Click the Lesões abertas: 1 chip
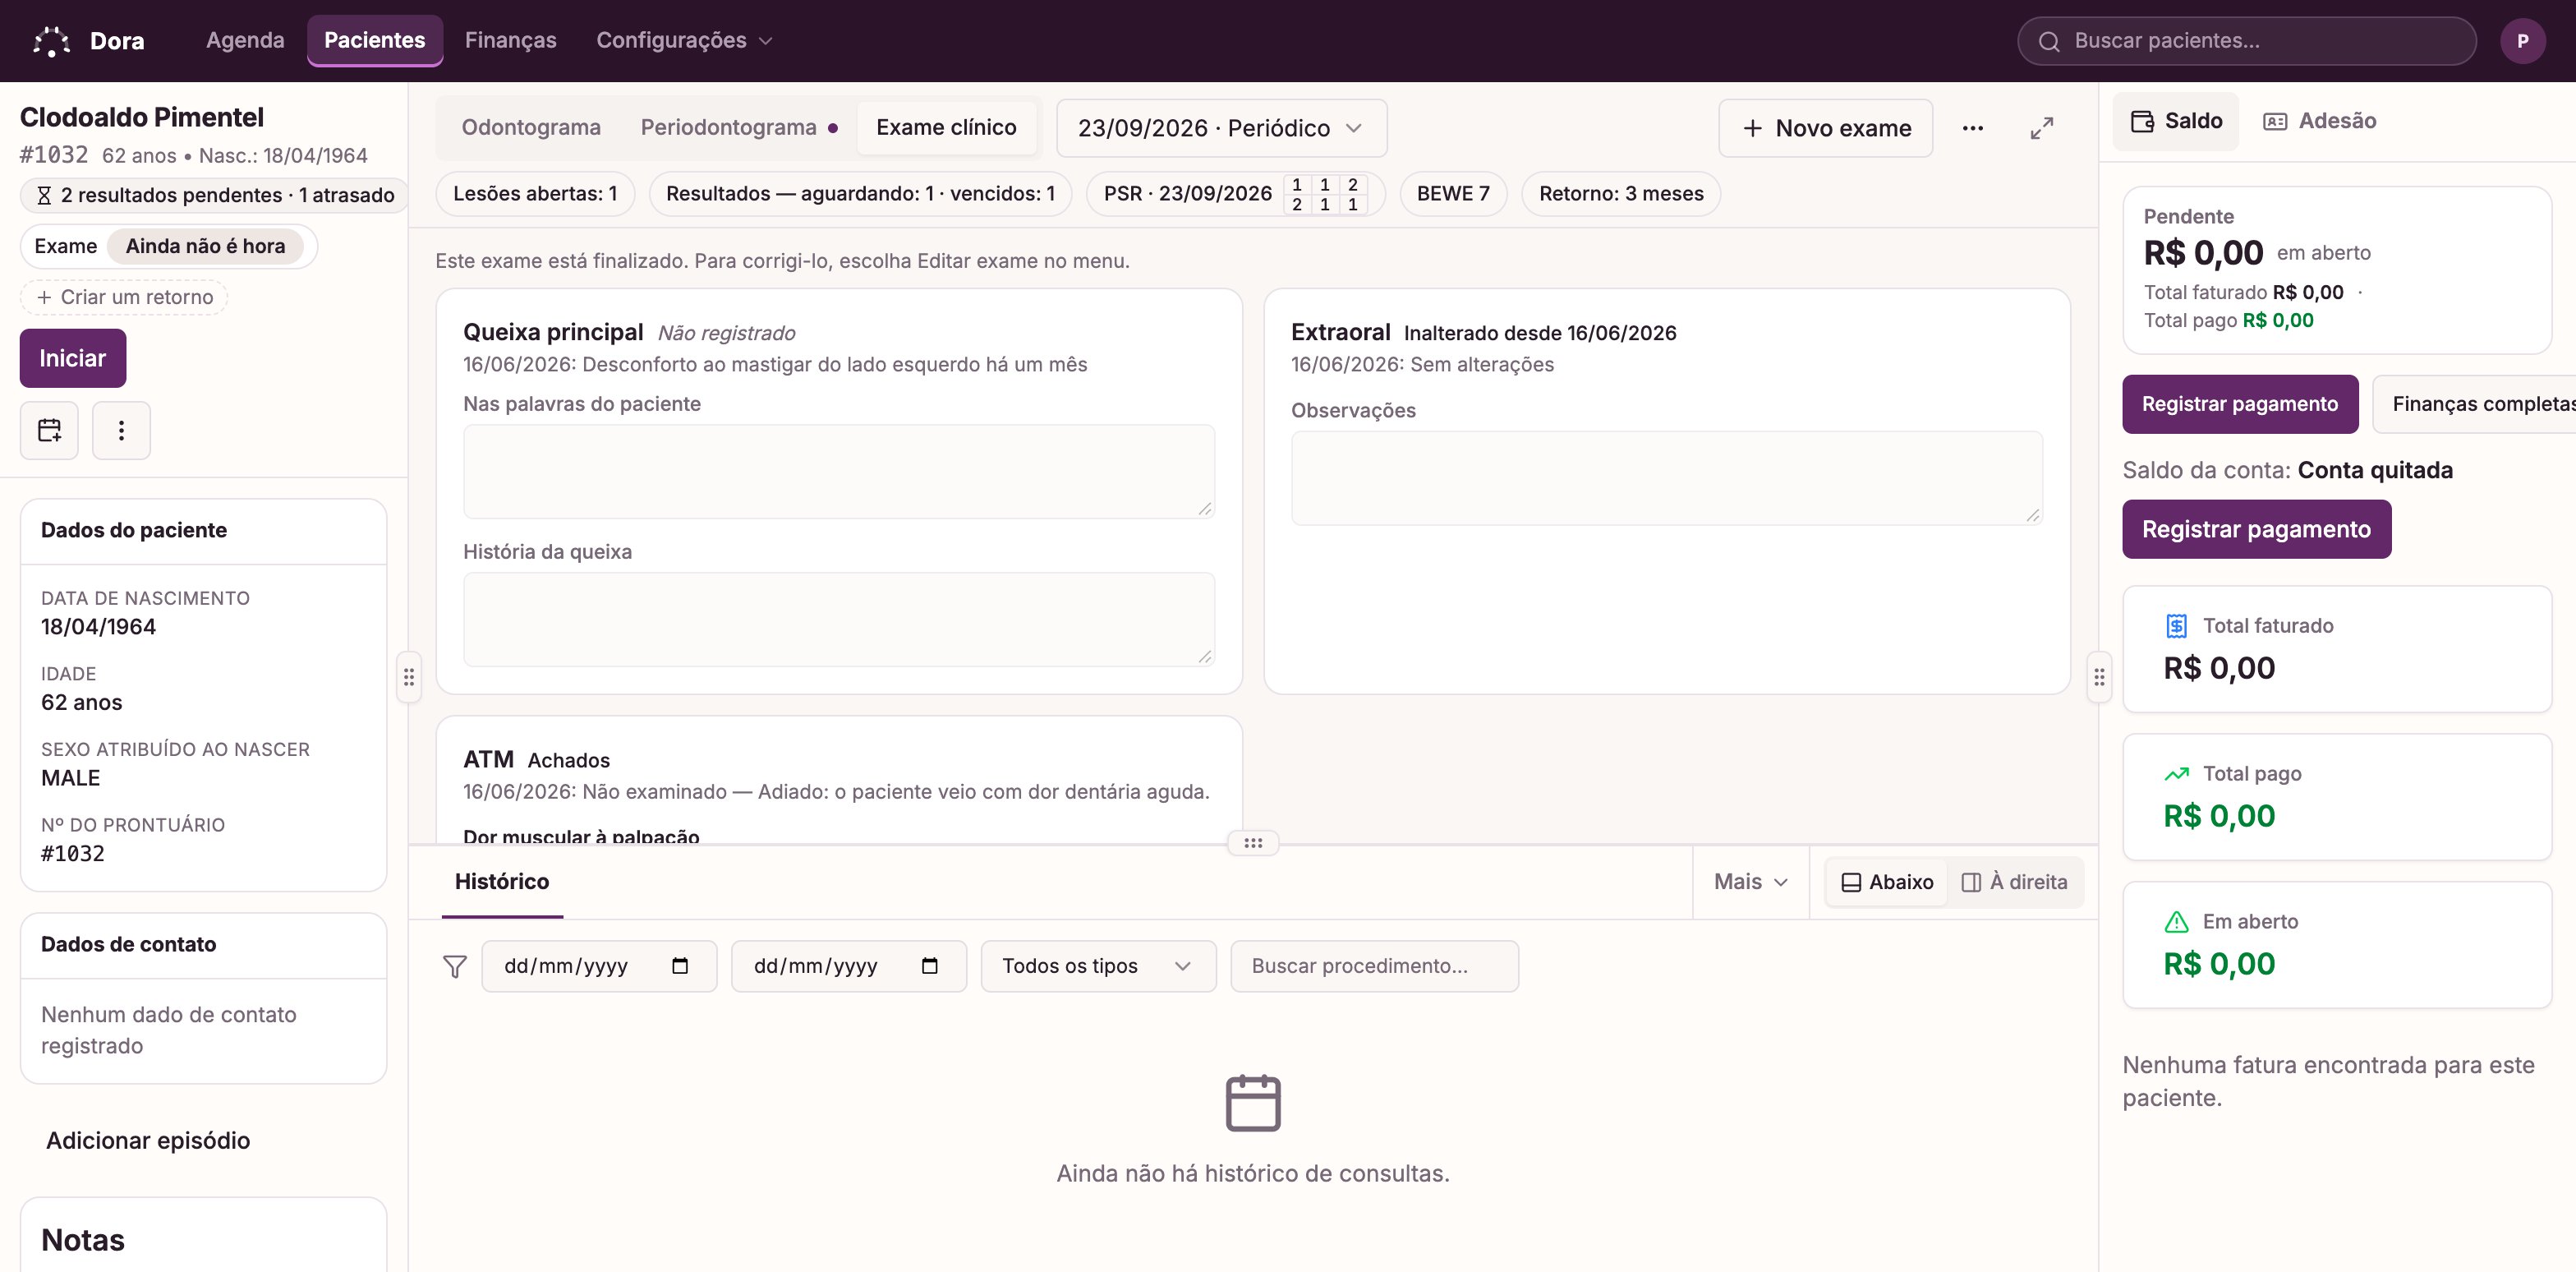This screenshot has height=1272, width=2576. (x=535, y=194)
